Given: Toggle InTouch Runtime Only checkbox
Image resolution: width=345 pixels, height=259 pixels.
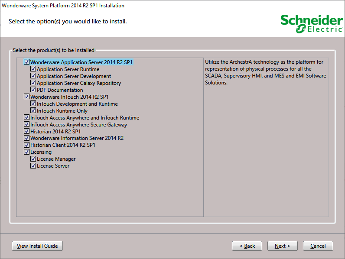Looking at the screenshot, I should coord(33,110).
